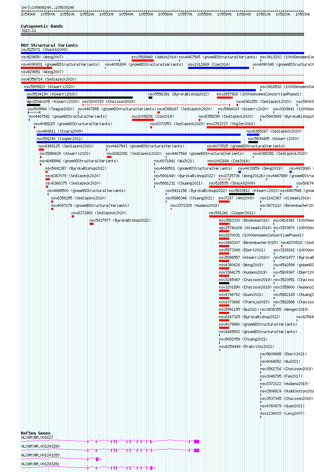314x472 pixels.
Task: Select variant nsv1012669 (Coe2014)
Action: [209, 64]
